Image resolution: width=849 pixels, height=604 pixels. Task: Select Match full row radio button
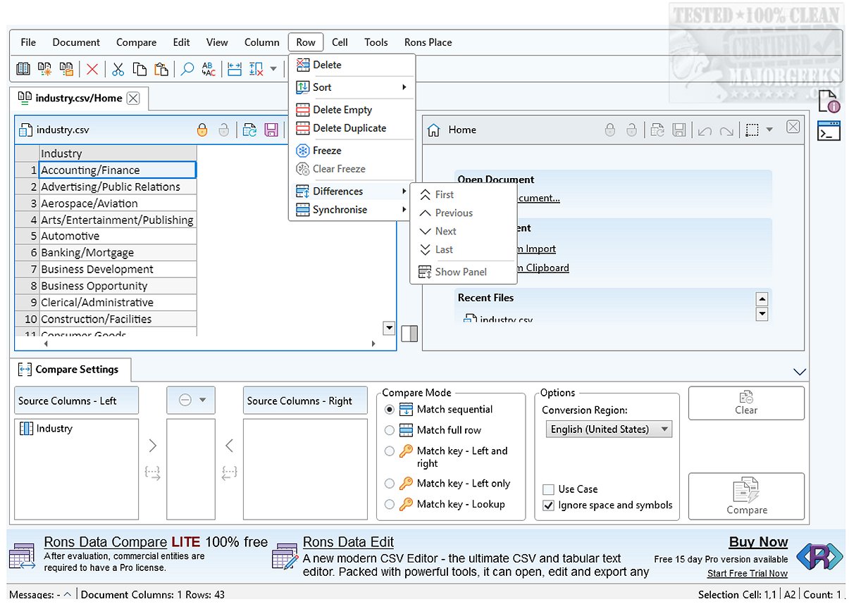coord(390,430)
